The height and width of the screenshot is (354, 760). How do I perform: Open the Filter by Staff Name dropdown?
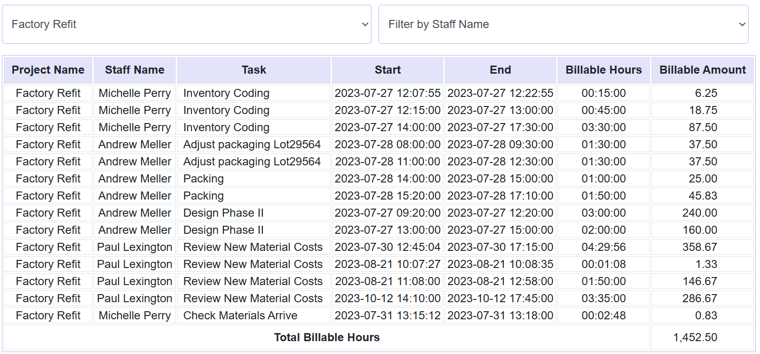[562, 24]
